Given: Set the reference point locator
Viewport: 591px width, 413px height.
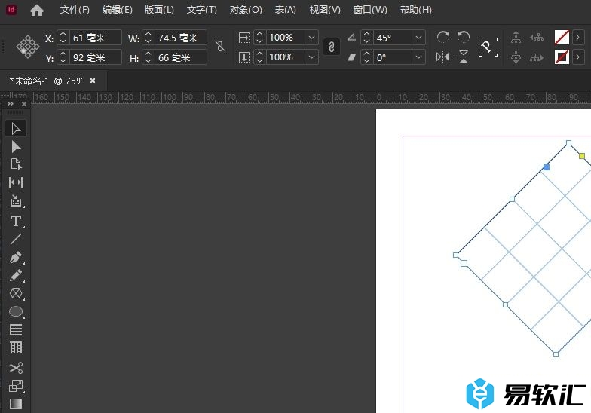Looking at the screenshot, I should 27,47.
